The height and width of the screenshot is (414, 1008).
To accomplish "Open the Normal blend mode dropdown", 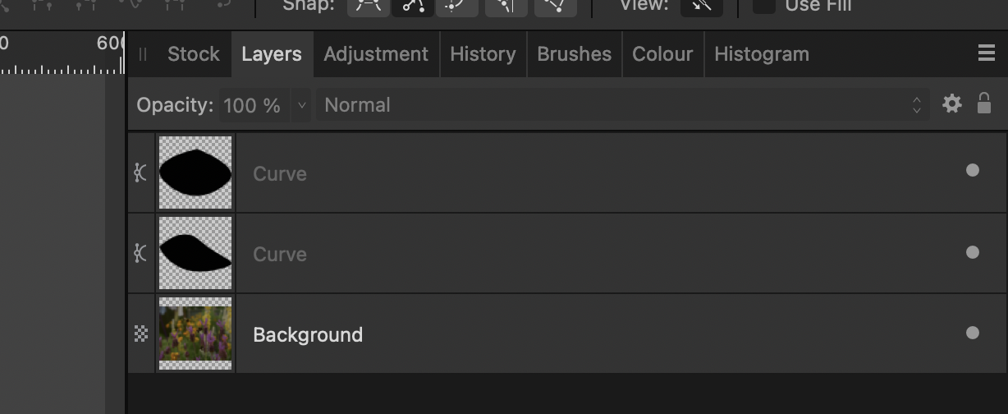I will [x=623, y=105].
